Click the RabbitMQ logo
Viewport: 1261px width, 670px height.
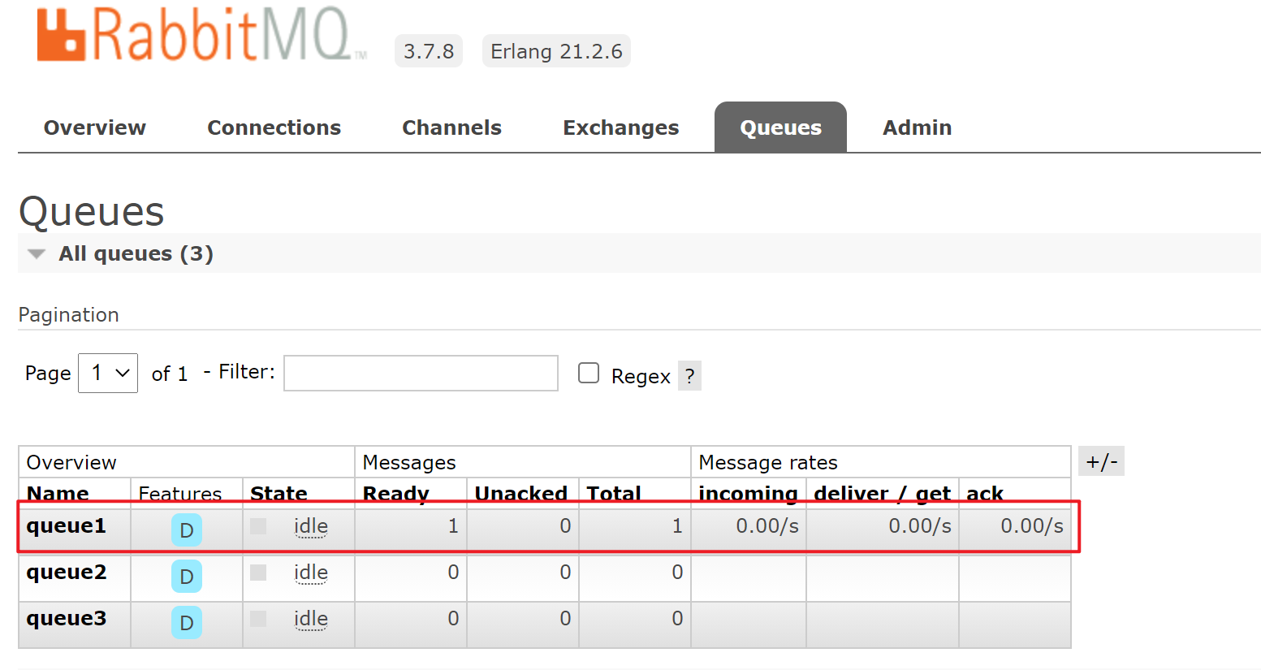click(195, 36)
